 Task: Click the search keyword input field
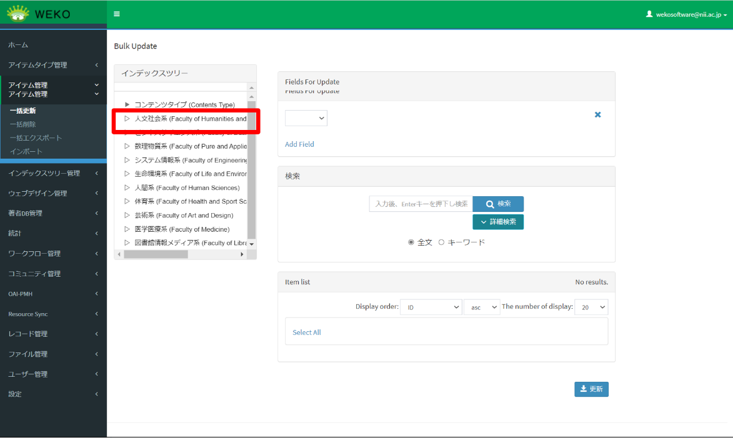[x=420, y=204]
